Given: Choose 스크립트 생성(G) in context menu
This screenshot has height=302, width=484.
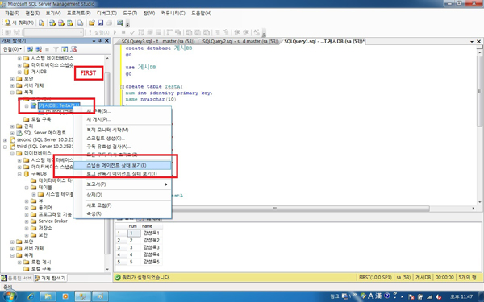Looking at the screenshot, I should click(123, 139).
